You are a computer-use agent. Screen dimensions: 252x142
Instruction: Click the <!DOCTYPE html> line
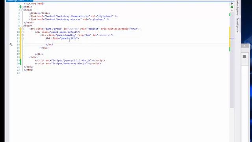pos(34,4)
